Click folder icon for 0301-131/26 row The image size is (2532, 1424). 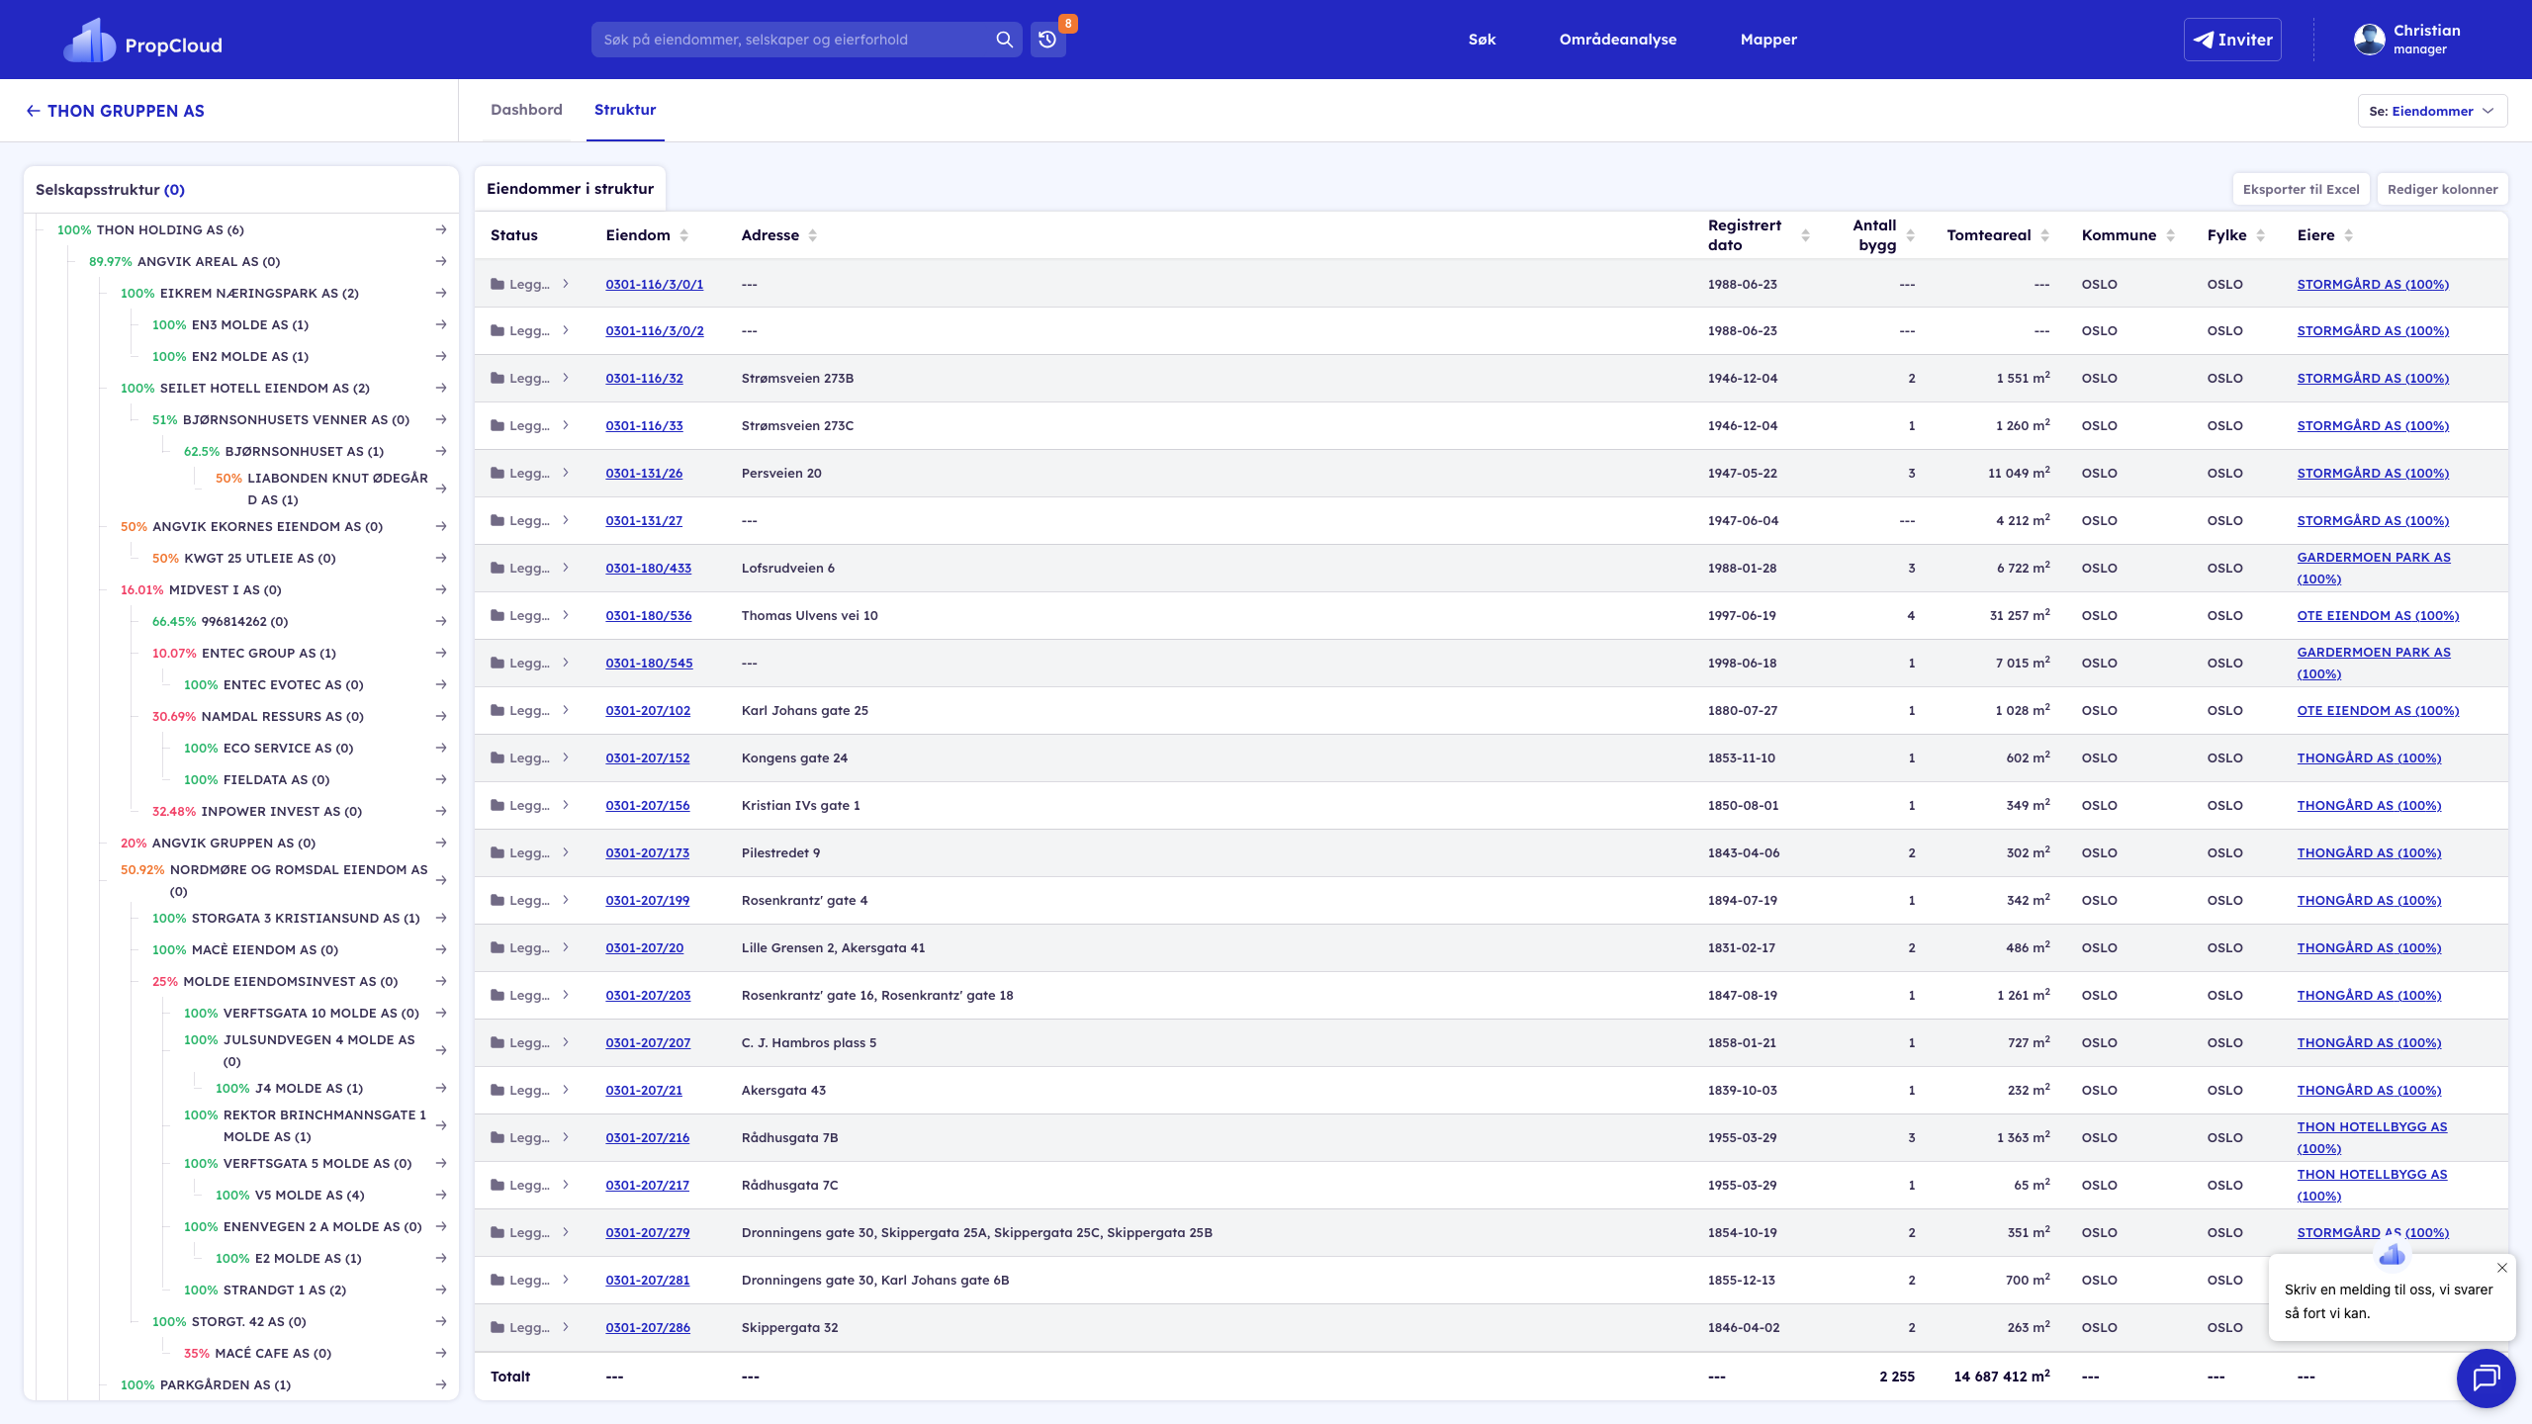(497, 473)
